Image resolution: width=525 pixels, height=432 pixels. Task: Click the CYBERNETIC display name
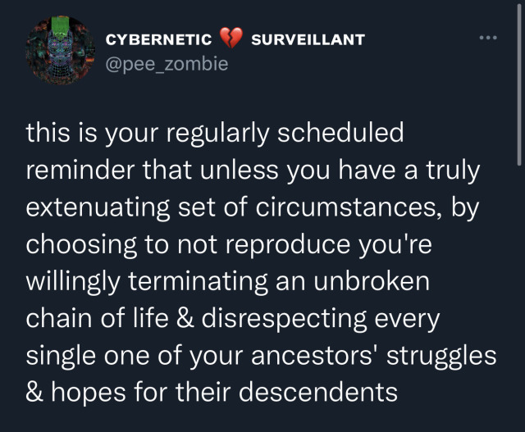[x=160, y=39]
